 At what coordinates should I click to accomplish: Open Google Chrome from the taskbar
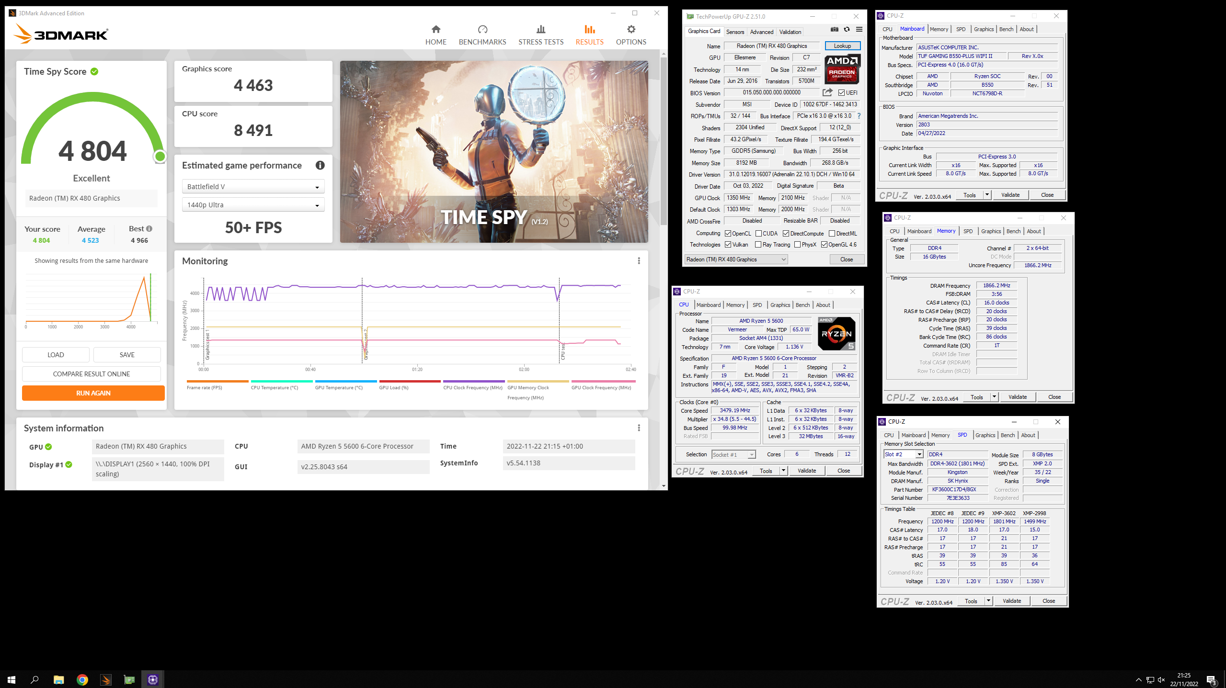pos(82,679)
